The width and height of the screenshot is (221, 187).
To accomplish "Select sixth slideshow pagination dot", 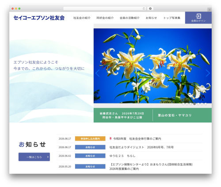I will coord(202,104).
